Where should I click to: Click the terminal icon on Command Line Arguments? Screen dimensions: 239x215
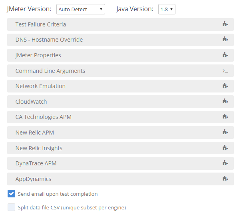tap(225, 71)
